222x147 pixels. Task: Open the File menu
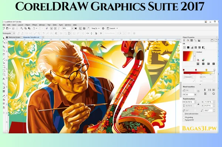click(4, 25)
